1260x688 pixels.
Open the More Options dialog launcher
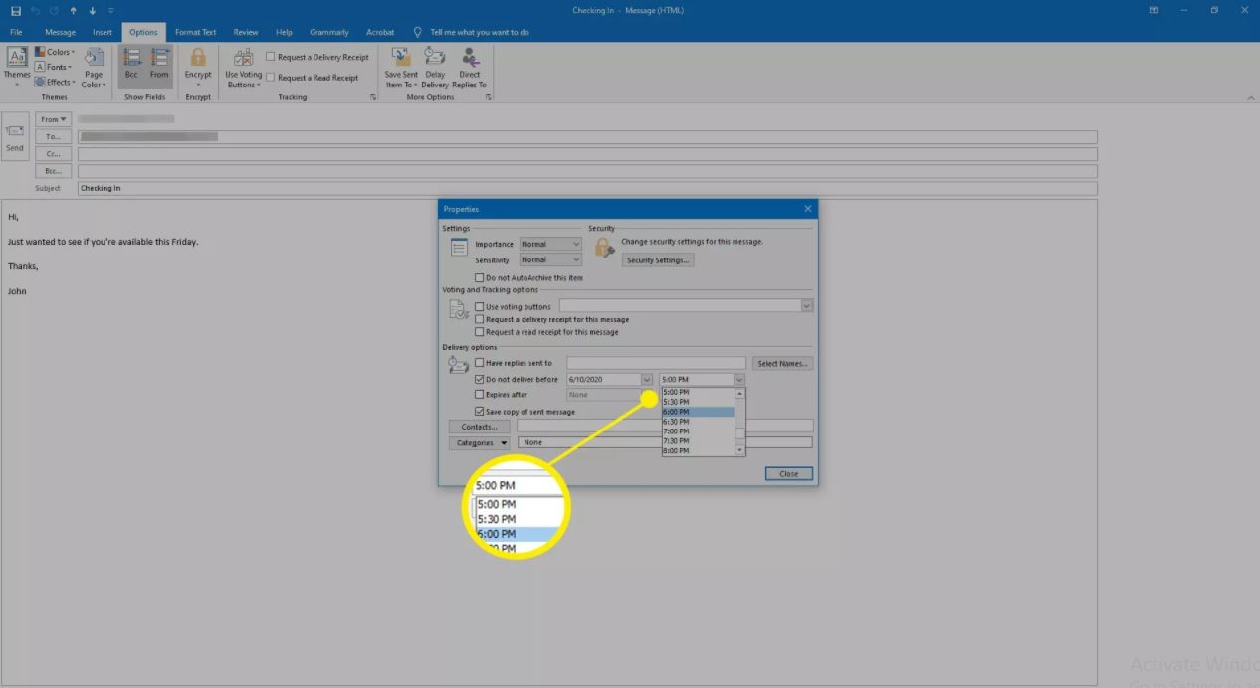[x=487, y=97]
